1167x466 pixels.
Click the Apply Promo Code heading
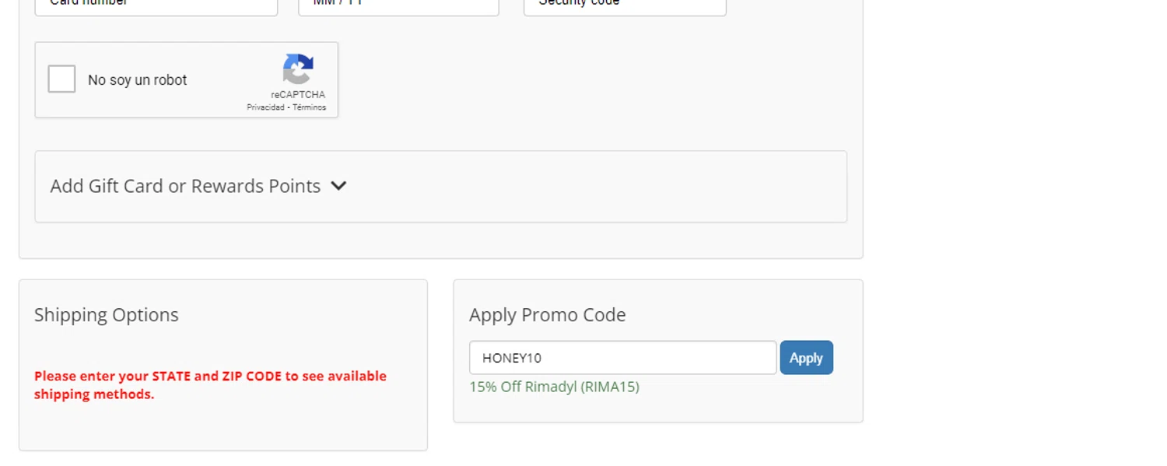pos(547,314)
